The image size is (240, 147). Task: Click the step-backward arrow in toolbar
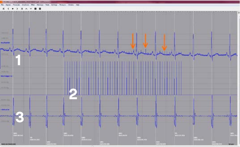pos(8,9)
